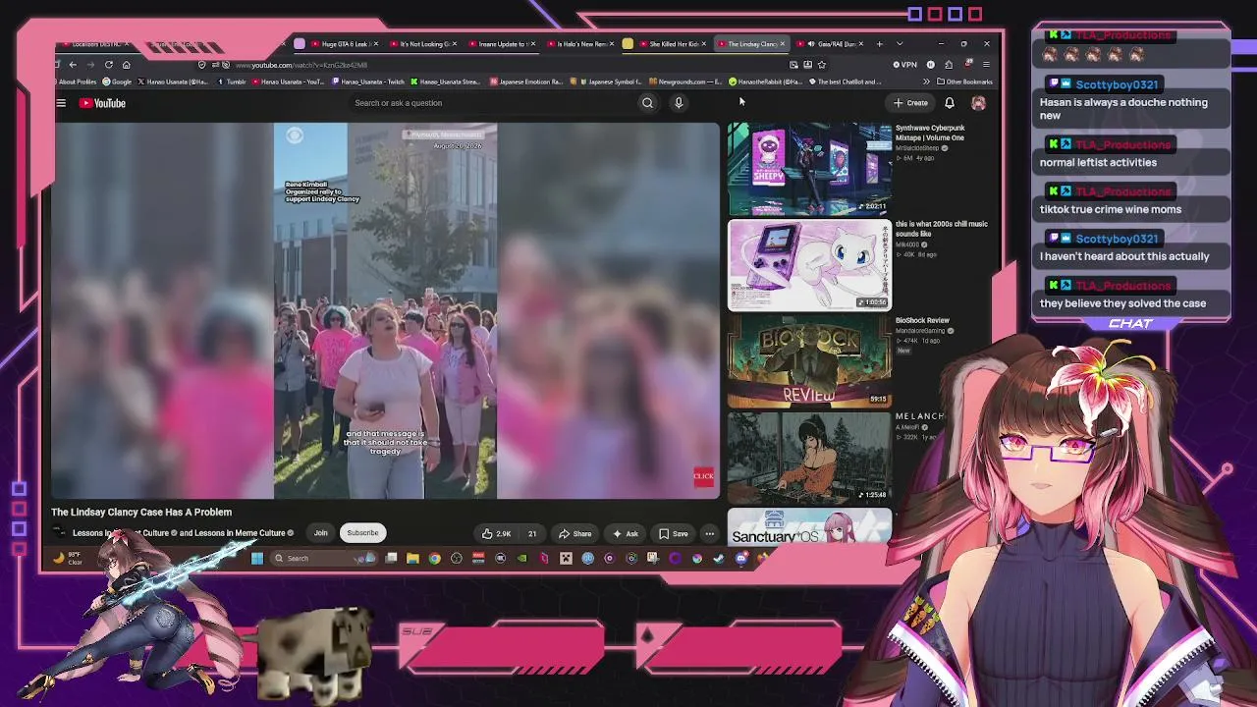Switch to the It's Not Looking Good tab
Image resolution: width=1257 pixels, height=707 pixels.
[423, 44]
